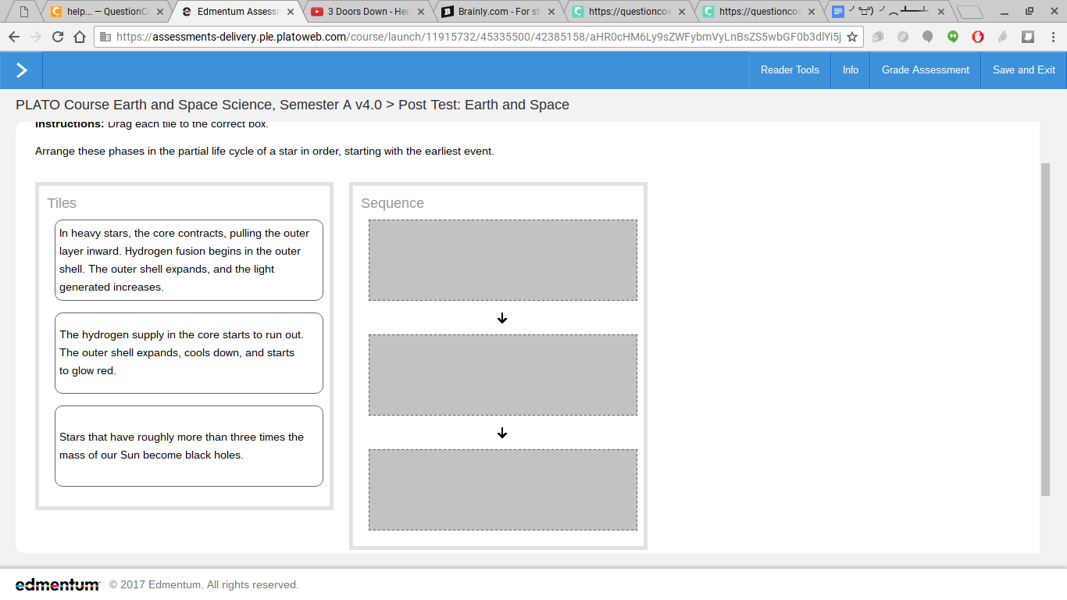Viewport: 1067px width, 600px height.
Task: Go to the browser home page icon
Action: point(80,37)
